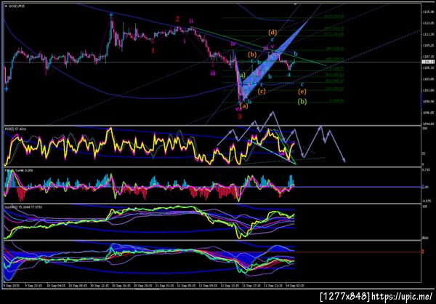Image resolution: width=436 pixels, height=304 pixels.
Task: Click the 1115.40 price axis label
Action: [428, 12]
